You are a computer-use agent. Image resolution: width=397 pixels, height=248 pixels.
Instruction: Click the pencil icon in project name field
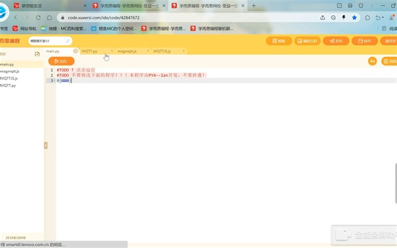67,41
